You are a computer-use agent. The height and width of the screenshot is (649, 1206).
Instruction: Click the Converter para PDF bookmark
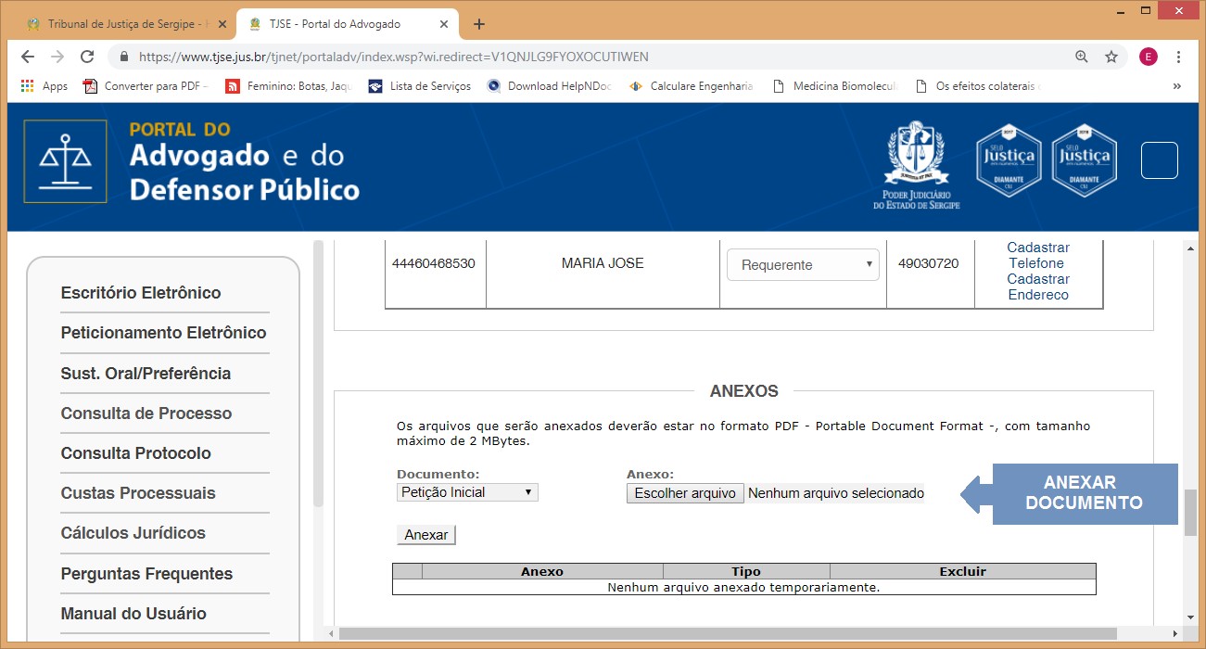146,86
